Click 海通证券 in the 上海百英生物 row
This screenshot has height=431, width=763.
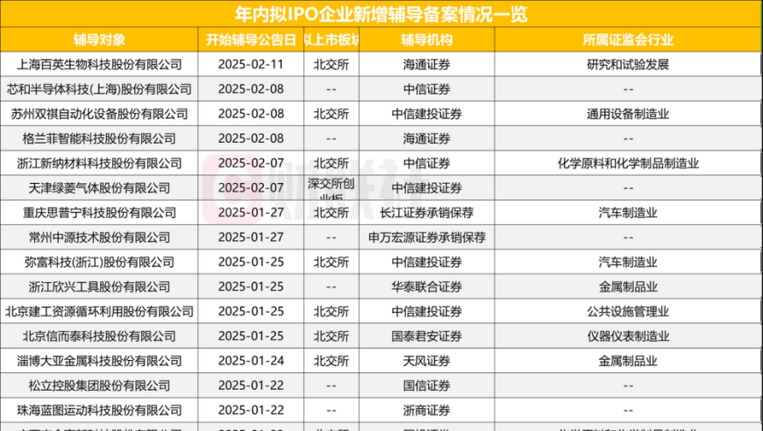pos(427,64)
